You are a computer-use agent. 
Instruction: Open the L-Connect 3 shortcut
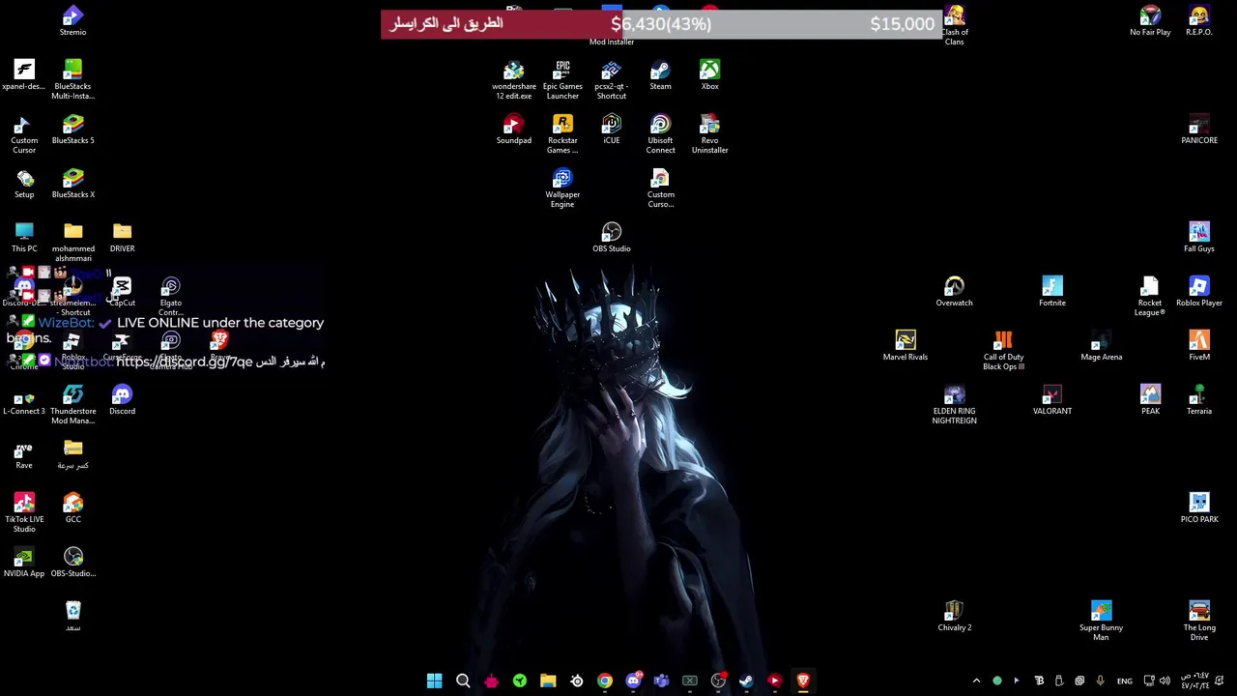click(24, 400)
